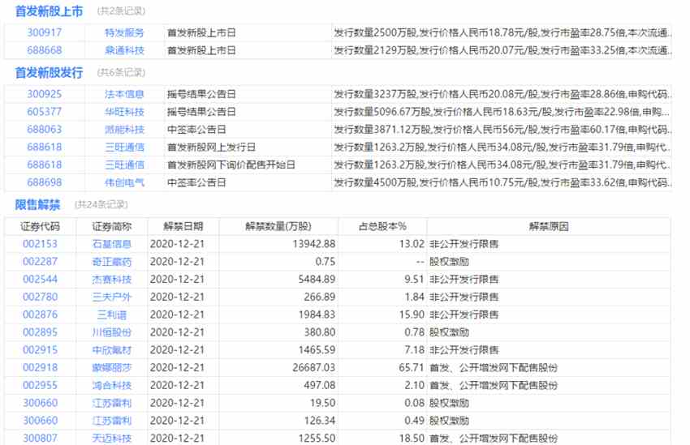Click the 首发新股发行 section heading
Screen dimensions: 690x445
(x=49, y=72)
